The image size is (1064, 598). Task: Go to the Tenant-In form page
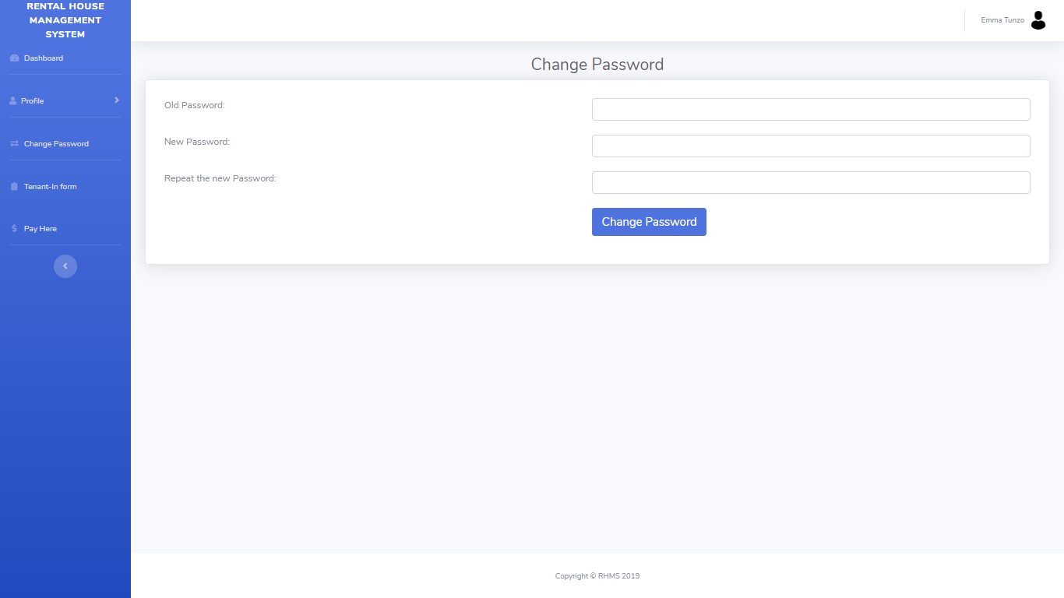tap(65, 187)
